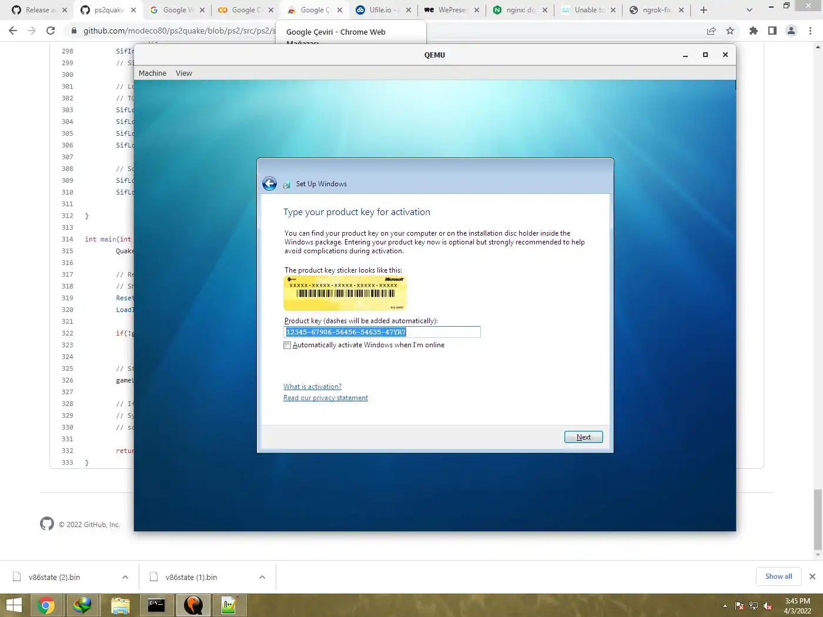Click network status tray icon

coord(754,606)
